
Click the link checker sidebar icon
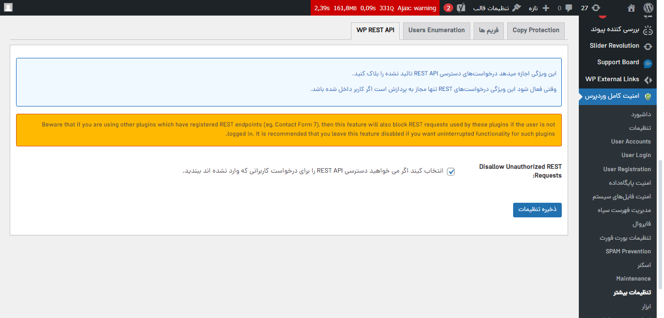tap(647, 30)
